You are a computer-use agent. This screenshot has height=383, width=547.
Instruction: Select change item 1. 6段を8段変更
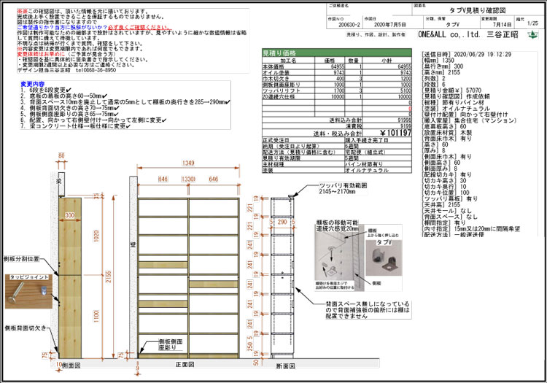(x=46, y=90)
